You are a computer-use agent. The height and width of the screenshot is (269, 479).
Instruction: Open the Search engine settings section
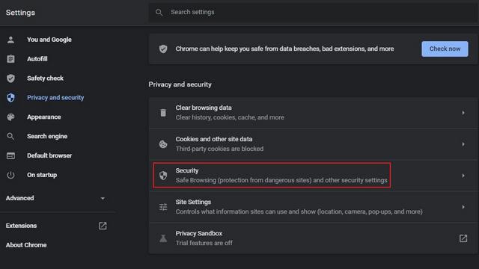coord(47,136)
